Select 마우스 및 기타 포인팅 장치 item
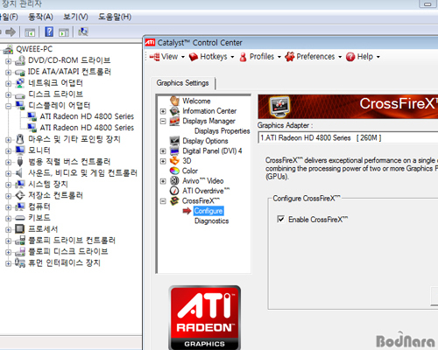Image resolution: width=438 pixels, height=350 pixels. 74,139
